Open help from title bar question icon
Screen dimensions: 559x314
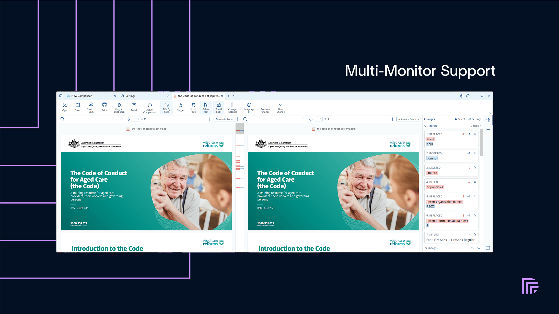point(468,96)
